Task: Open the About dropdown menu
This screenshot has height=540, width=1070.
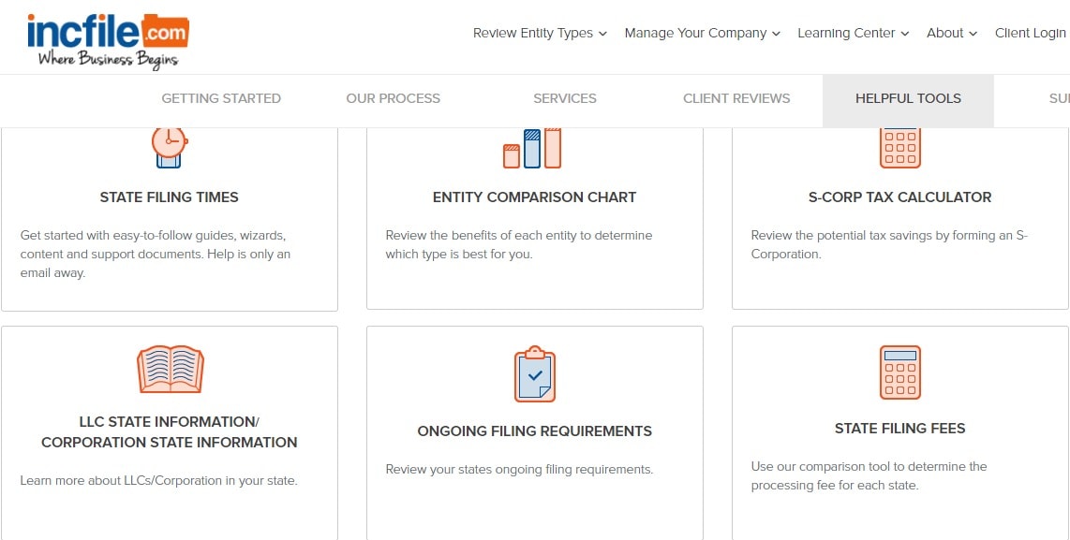Action: (x=951, y=33)
